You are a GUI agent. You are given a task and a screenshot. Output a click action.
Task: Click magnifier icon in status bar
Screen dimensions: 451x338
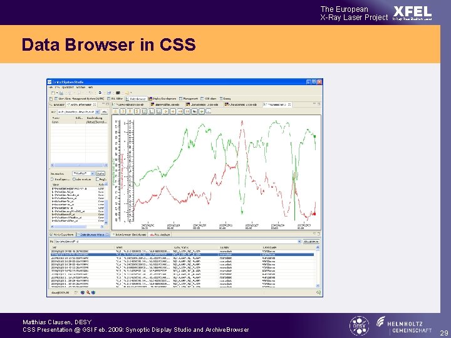(88, 292)
